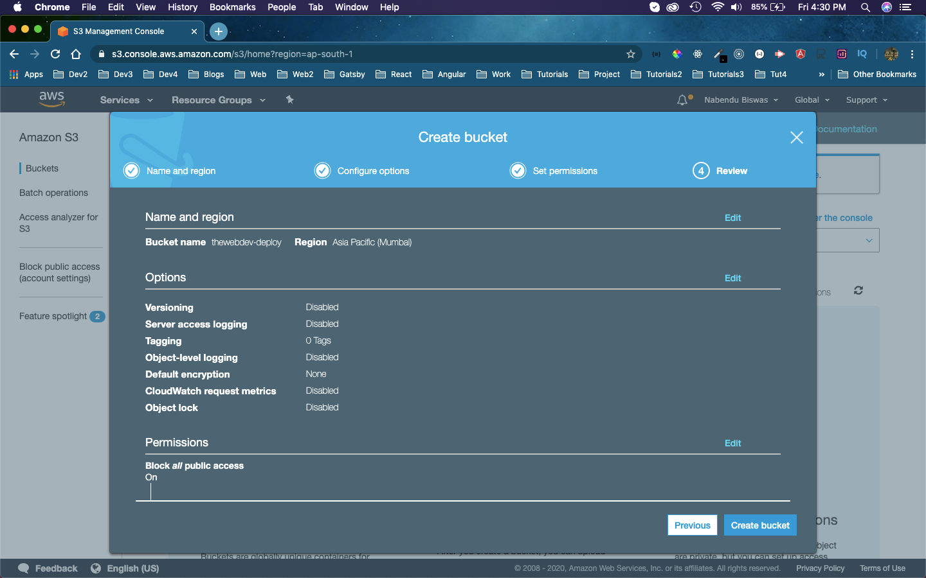
Task: Open the Privacy Policy link
Action: 820,568
